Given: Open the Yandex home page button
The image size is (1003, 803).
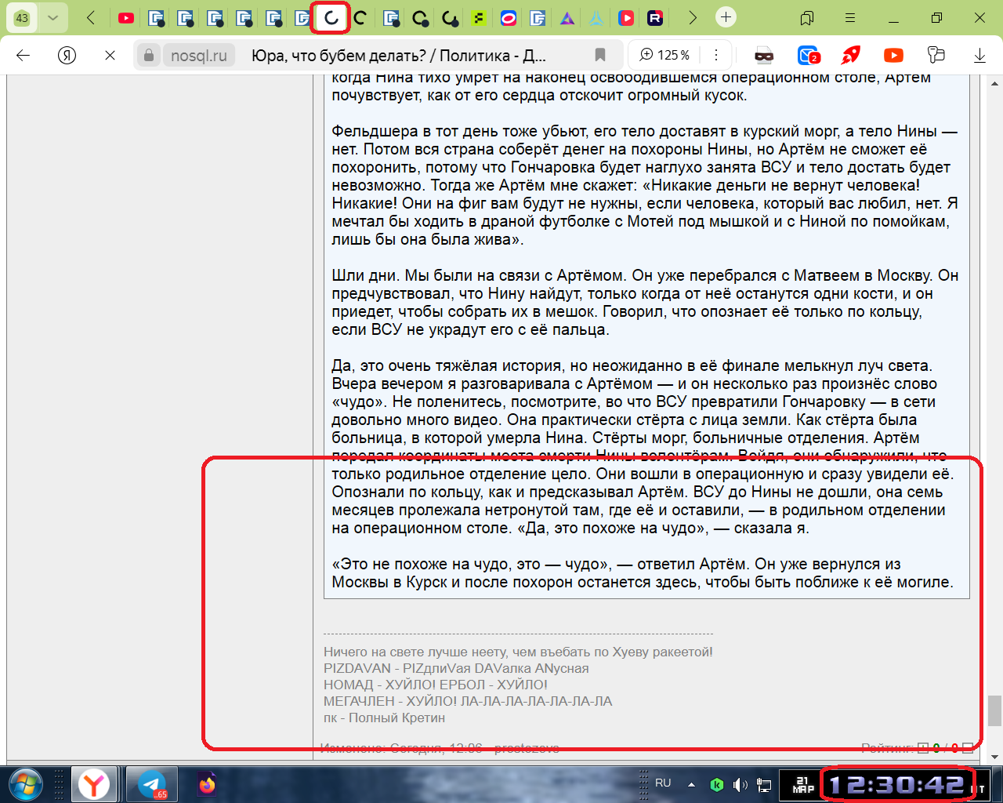Looking at the screenshot, I should pyautogui.click(x=67, y=55).
